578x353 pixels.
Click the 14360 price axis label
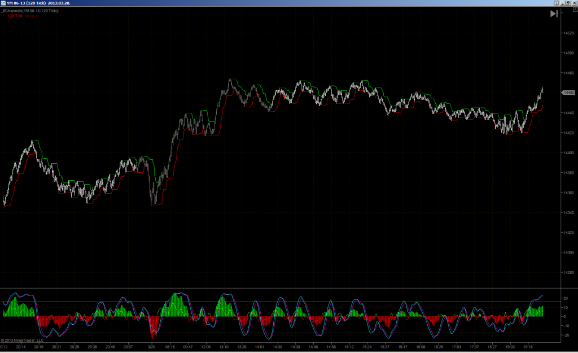pyautogui.click(x=568, y=193)
